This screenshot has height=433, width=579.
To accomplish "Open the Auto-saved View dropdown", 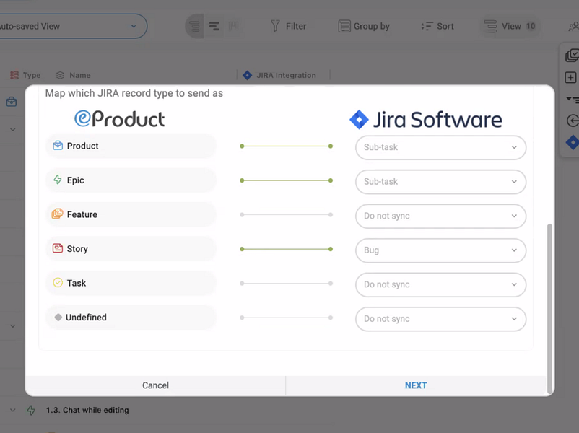I will click(x=72, y=26).
